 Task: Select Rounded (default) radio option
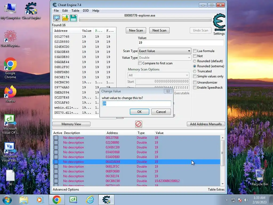click(195, 61)
